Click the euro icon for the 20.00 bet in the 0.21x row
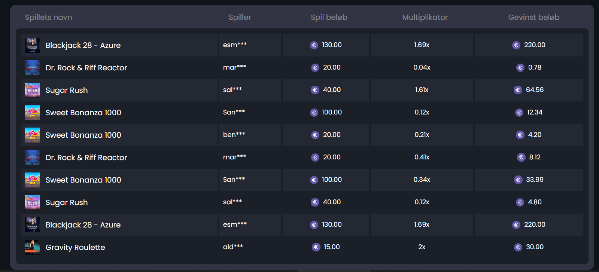599x272 pixels. click(315, 135)
